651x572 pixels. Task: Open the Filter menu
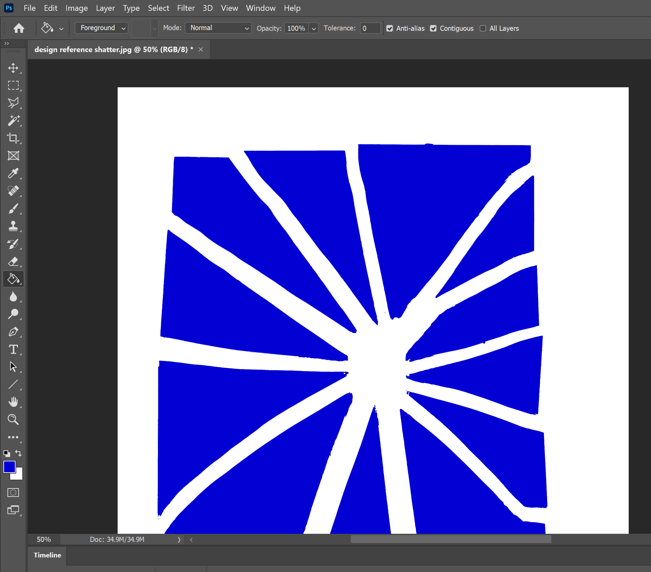pyautogui.click(x=186, y=8)
